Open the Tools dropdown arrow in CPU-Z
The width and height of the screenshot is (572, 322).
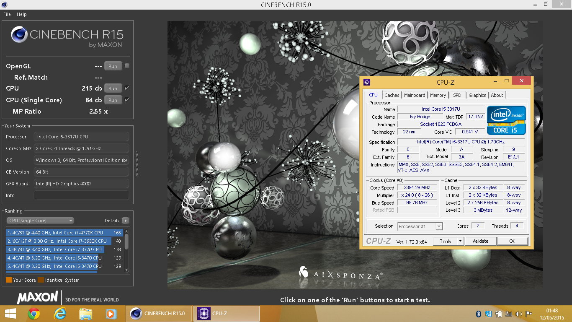[460, 241]
